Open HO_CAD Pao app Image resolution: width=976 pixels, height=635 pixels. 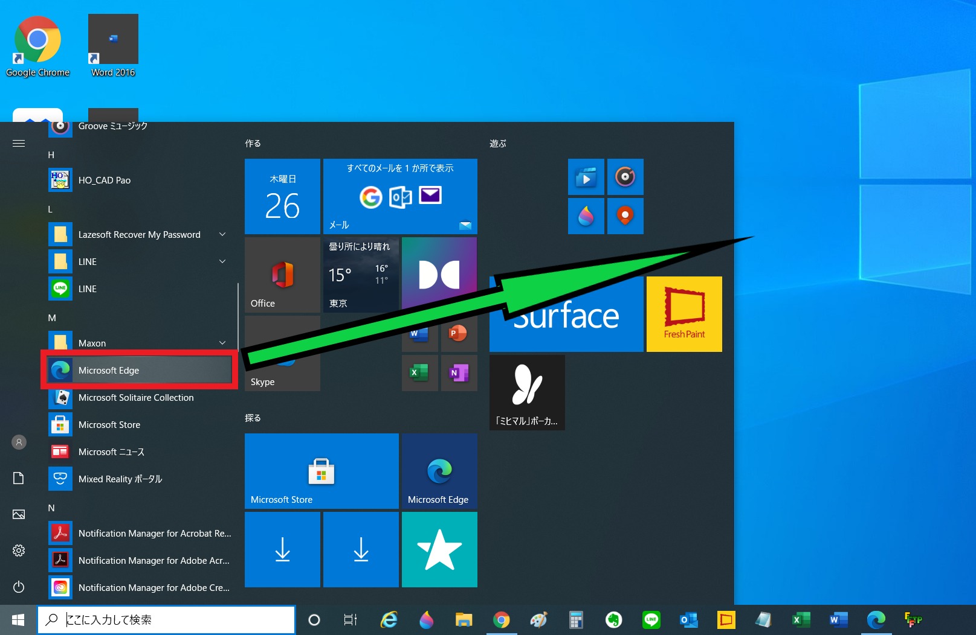click(140, 180)
